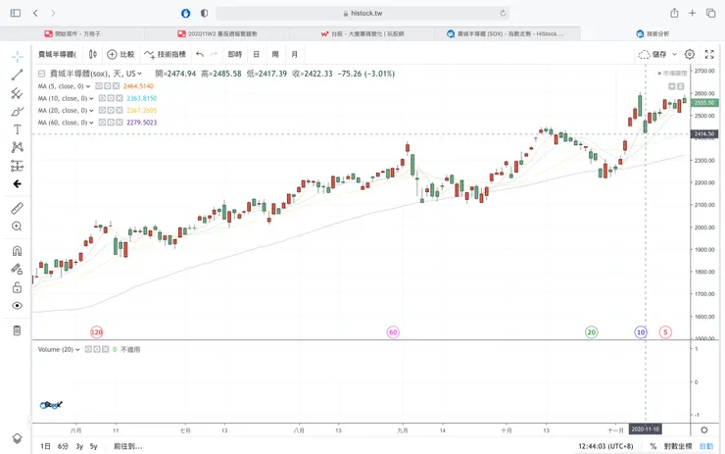
Task: Select the trend line drawing tool
Action: click(x=17, y=76)
